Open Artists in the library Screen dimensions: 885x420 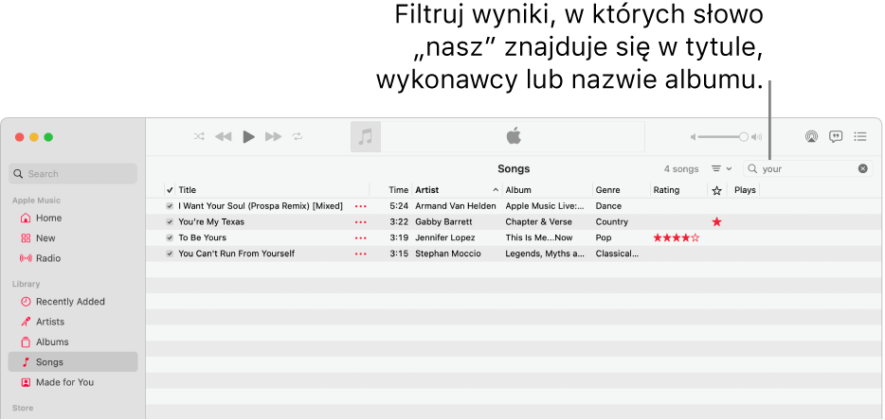(x=50, y=322)
